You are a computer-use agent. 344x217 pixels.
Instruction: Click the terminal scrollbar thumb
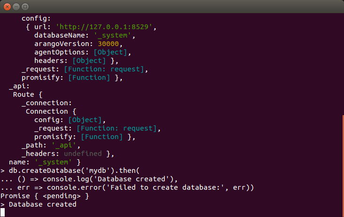[343, 166]
